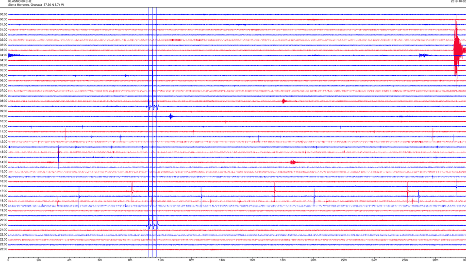The height and width of the screenshot is (262, 466).
Task: Click the 6m axis tick label
Action: 100,260
